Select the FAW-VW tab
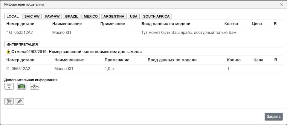The width and height of the screenshot is (287, 125). click(x=52, y=16)
